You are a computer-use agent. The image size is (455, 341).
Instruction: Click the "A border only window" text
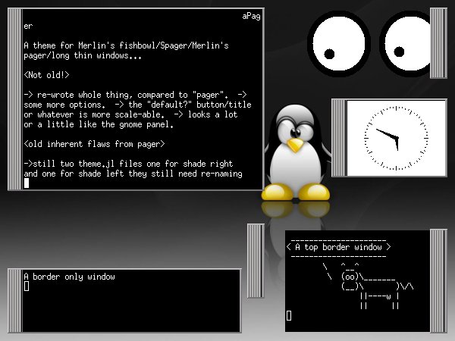(x=69, y=277)
